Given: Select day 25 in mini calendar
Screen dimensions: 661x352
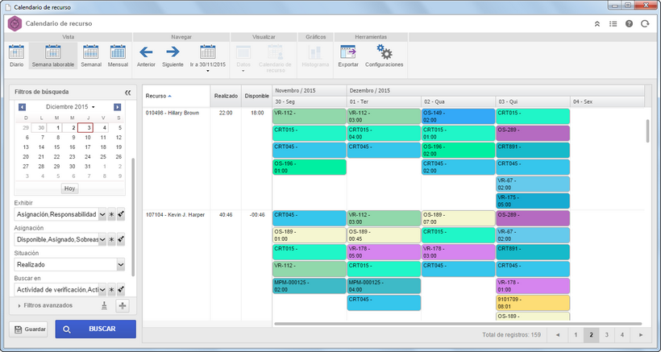Looking at the screenshot, I should click(x=103, y=156).
